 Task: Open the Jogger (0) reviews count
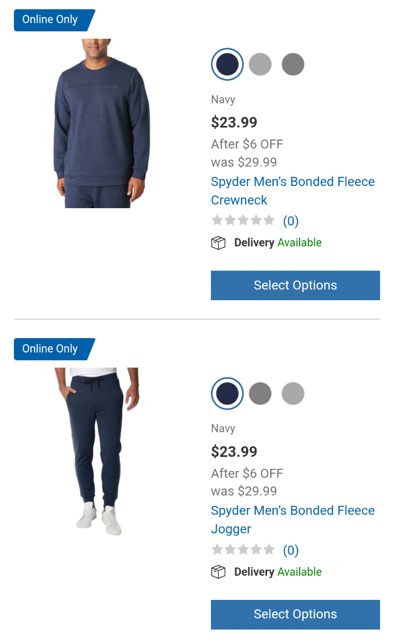[x=291, y=550]
